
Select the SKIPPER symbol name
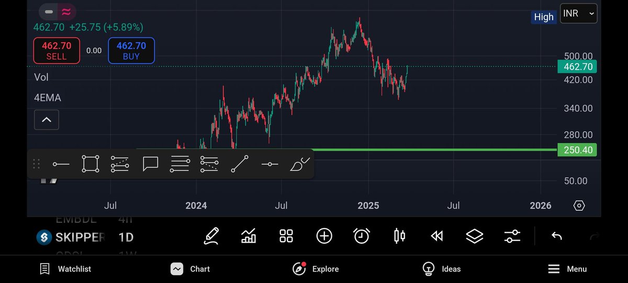pos(81,237)
